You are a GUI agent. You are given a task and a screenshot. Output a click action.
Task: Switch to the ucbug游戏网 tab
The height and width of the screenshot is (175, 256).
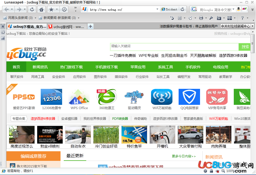tap(67, 27)
